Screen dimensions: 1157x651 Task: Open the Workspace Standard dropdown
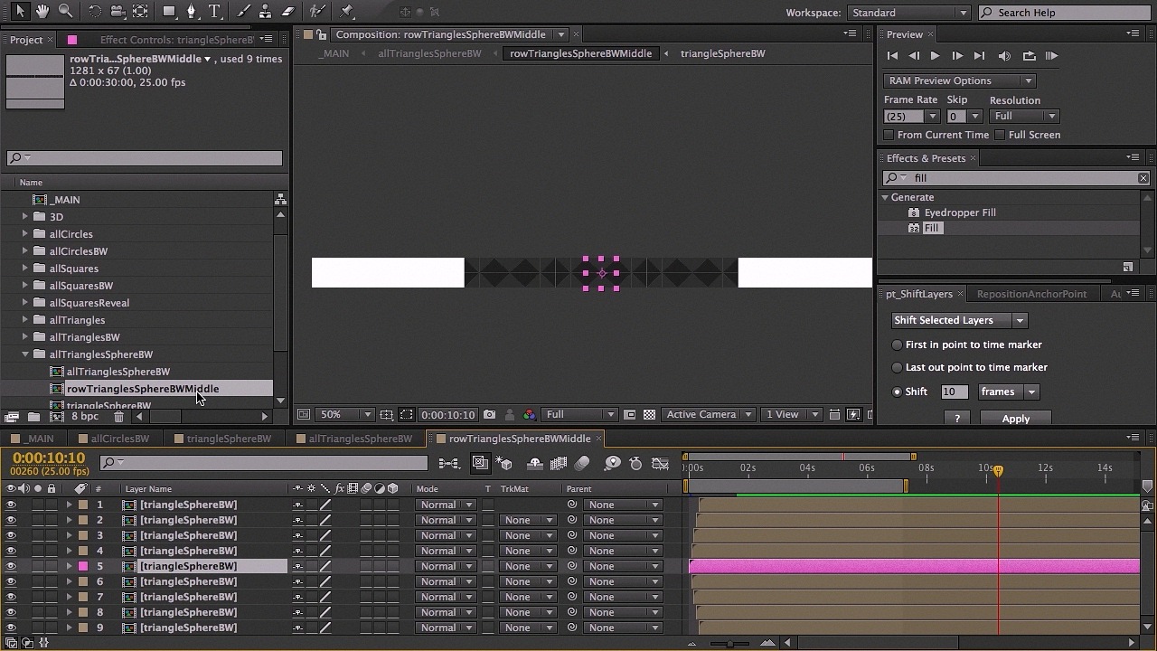[x=908, y=13]
